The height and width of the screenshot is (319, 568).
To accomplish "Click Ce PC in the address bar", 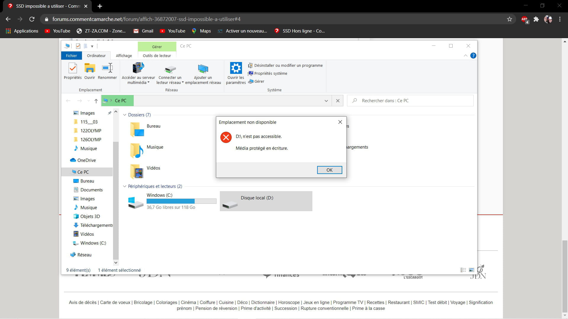I will coord(120,101).
